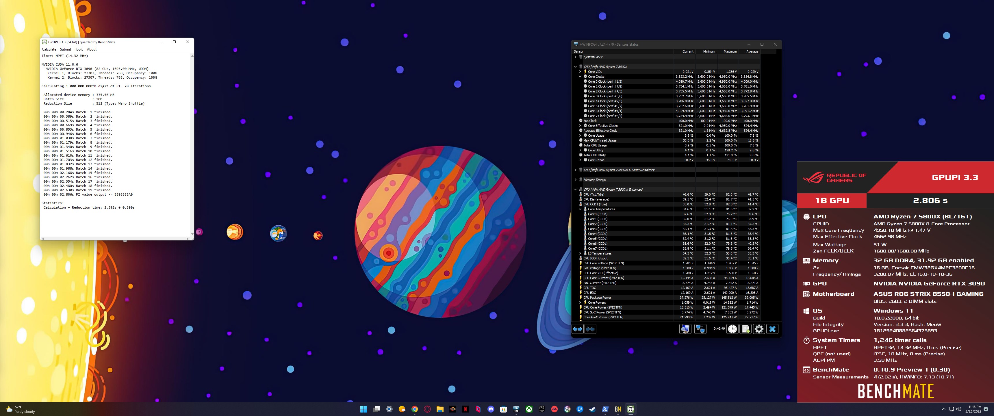This screenshot has height=416, width=994.
Task: Expand Core Utility row
Action: click(580, 150)
